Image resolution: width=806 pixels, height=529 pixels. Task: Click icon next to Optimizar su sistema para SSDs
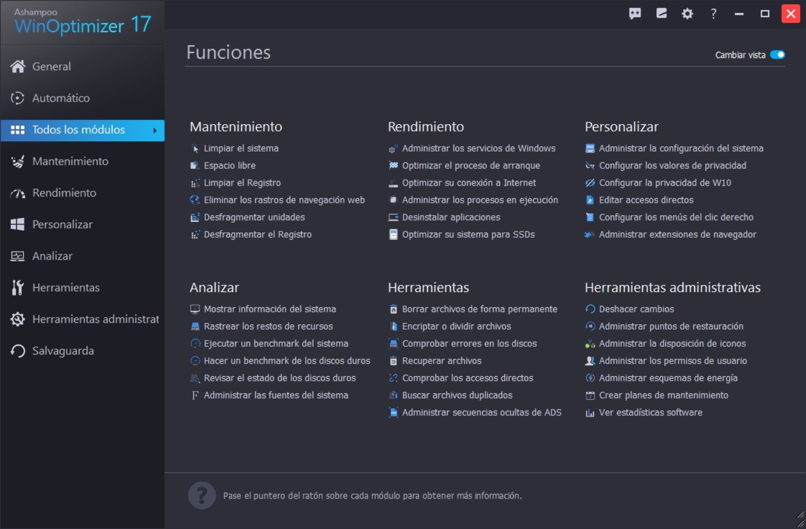[x=393, y=234]
